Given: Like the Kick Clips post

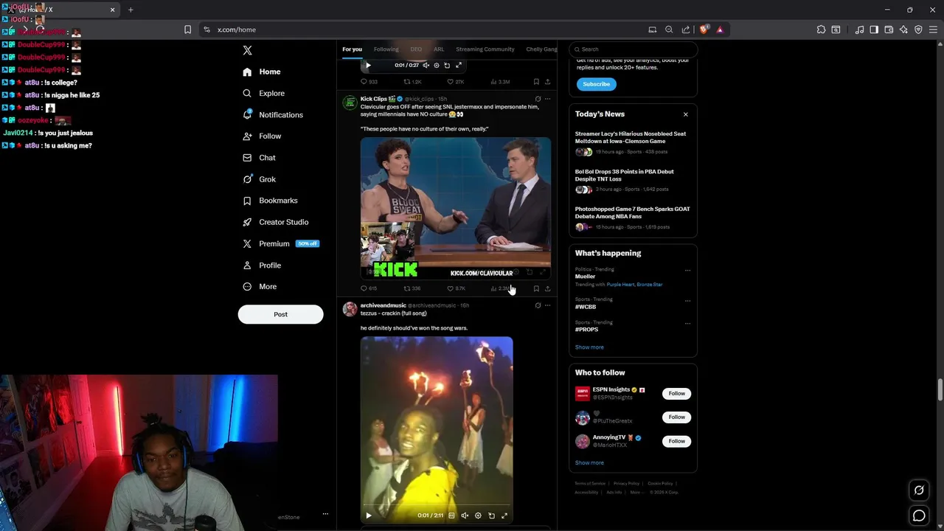Looking at the screenshot, I should [456, 288].
